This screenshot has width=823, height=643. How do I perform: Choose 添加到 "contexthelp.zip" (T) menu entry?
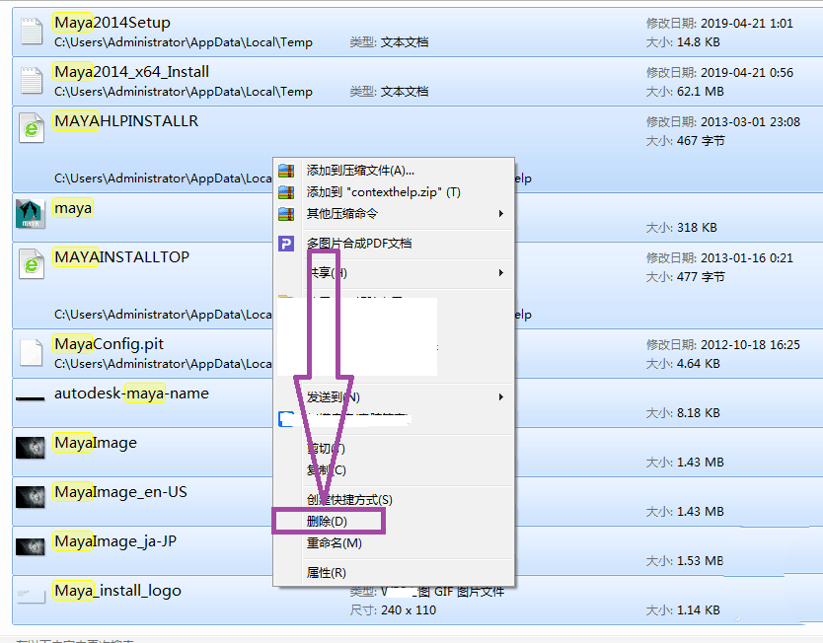393,192
